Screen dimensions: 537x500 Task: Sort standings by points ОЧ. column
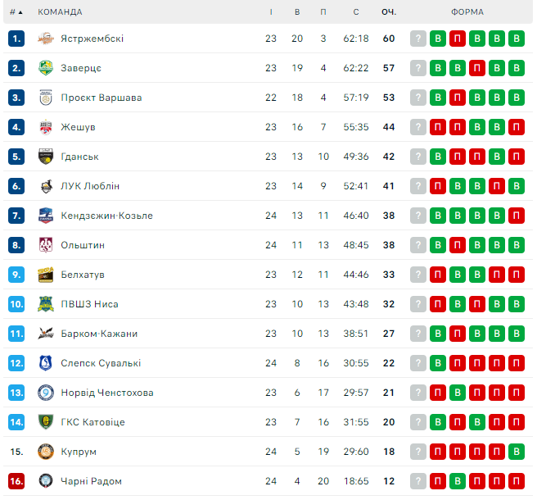coord(389,12)
